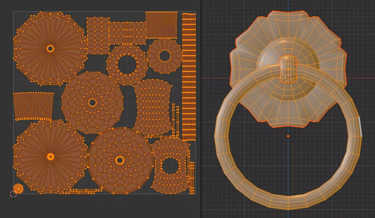
Task: Click the 2D cursor crosshair in the UV editor
Action: coord(13,194)
